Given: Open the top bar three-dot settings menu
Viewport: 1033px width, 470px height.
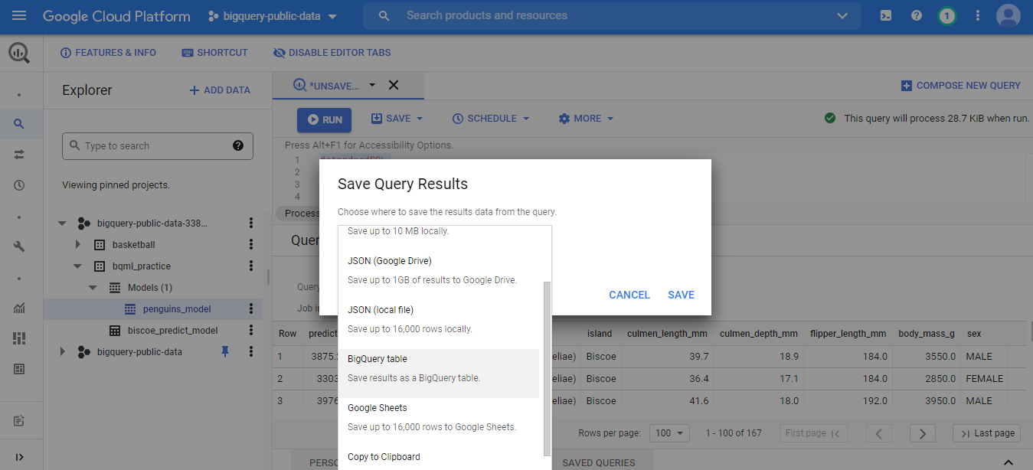Looking at the screenshot, I should pyautogui.click(x=978, y=16).
